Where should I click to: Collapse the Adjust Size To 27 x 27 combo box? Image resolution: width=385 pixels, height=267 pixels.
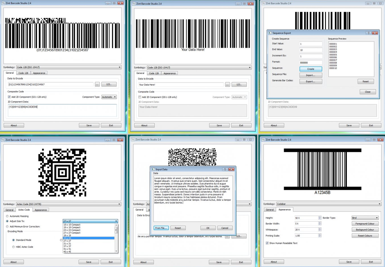[x=90, y=221]
